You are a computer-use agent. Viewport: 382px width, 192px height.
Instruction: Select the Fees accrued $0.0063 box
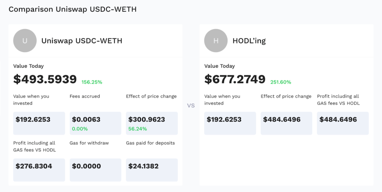point(96,123)
